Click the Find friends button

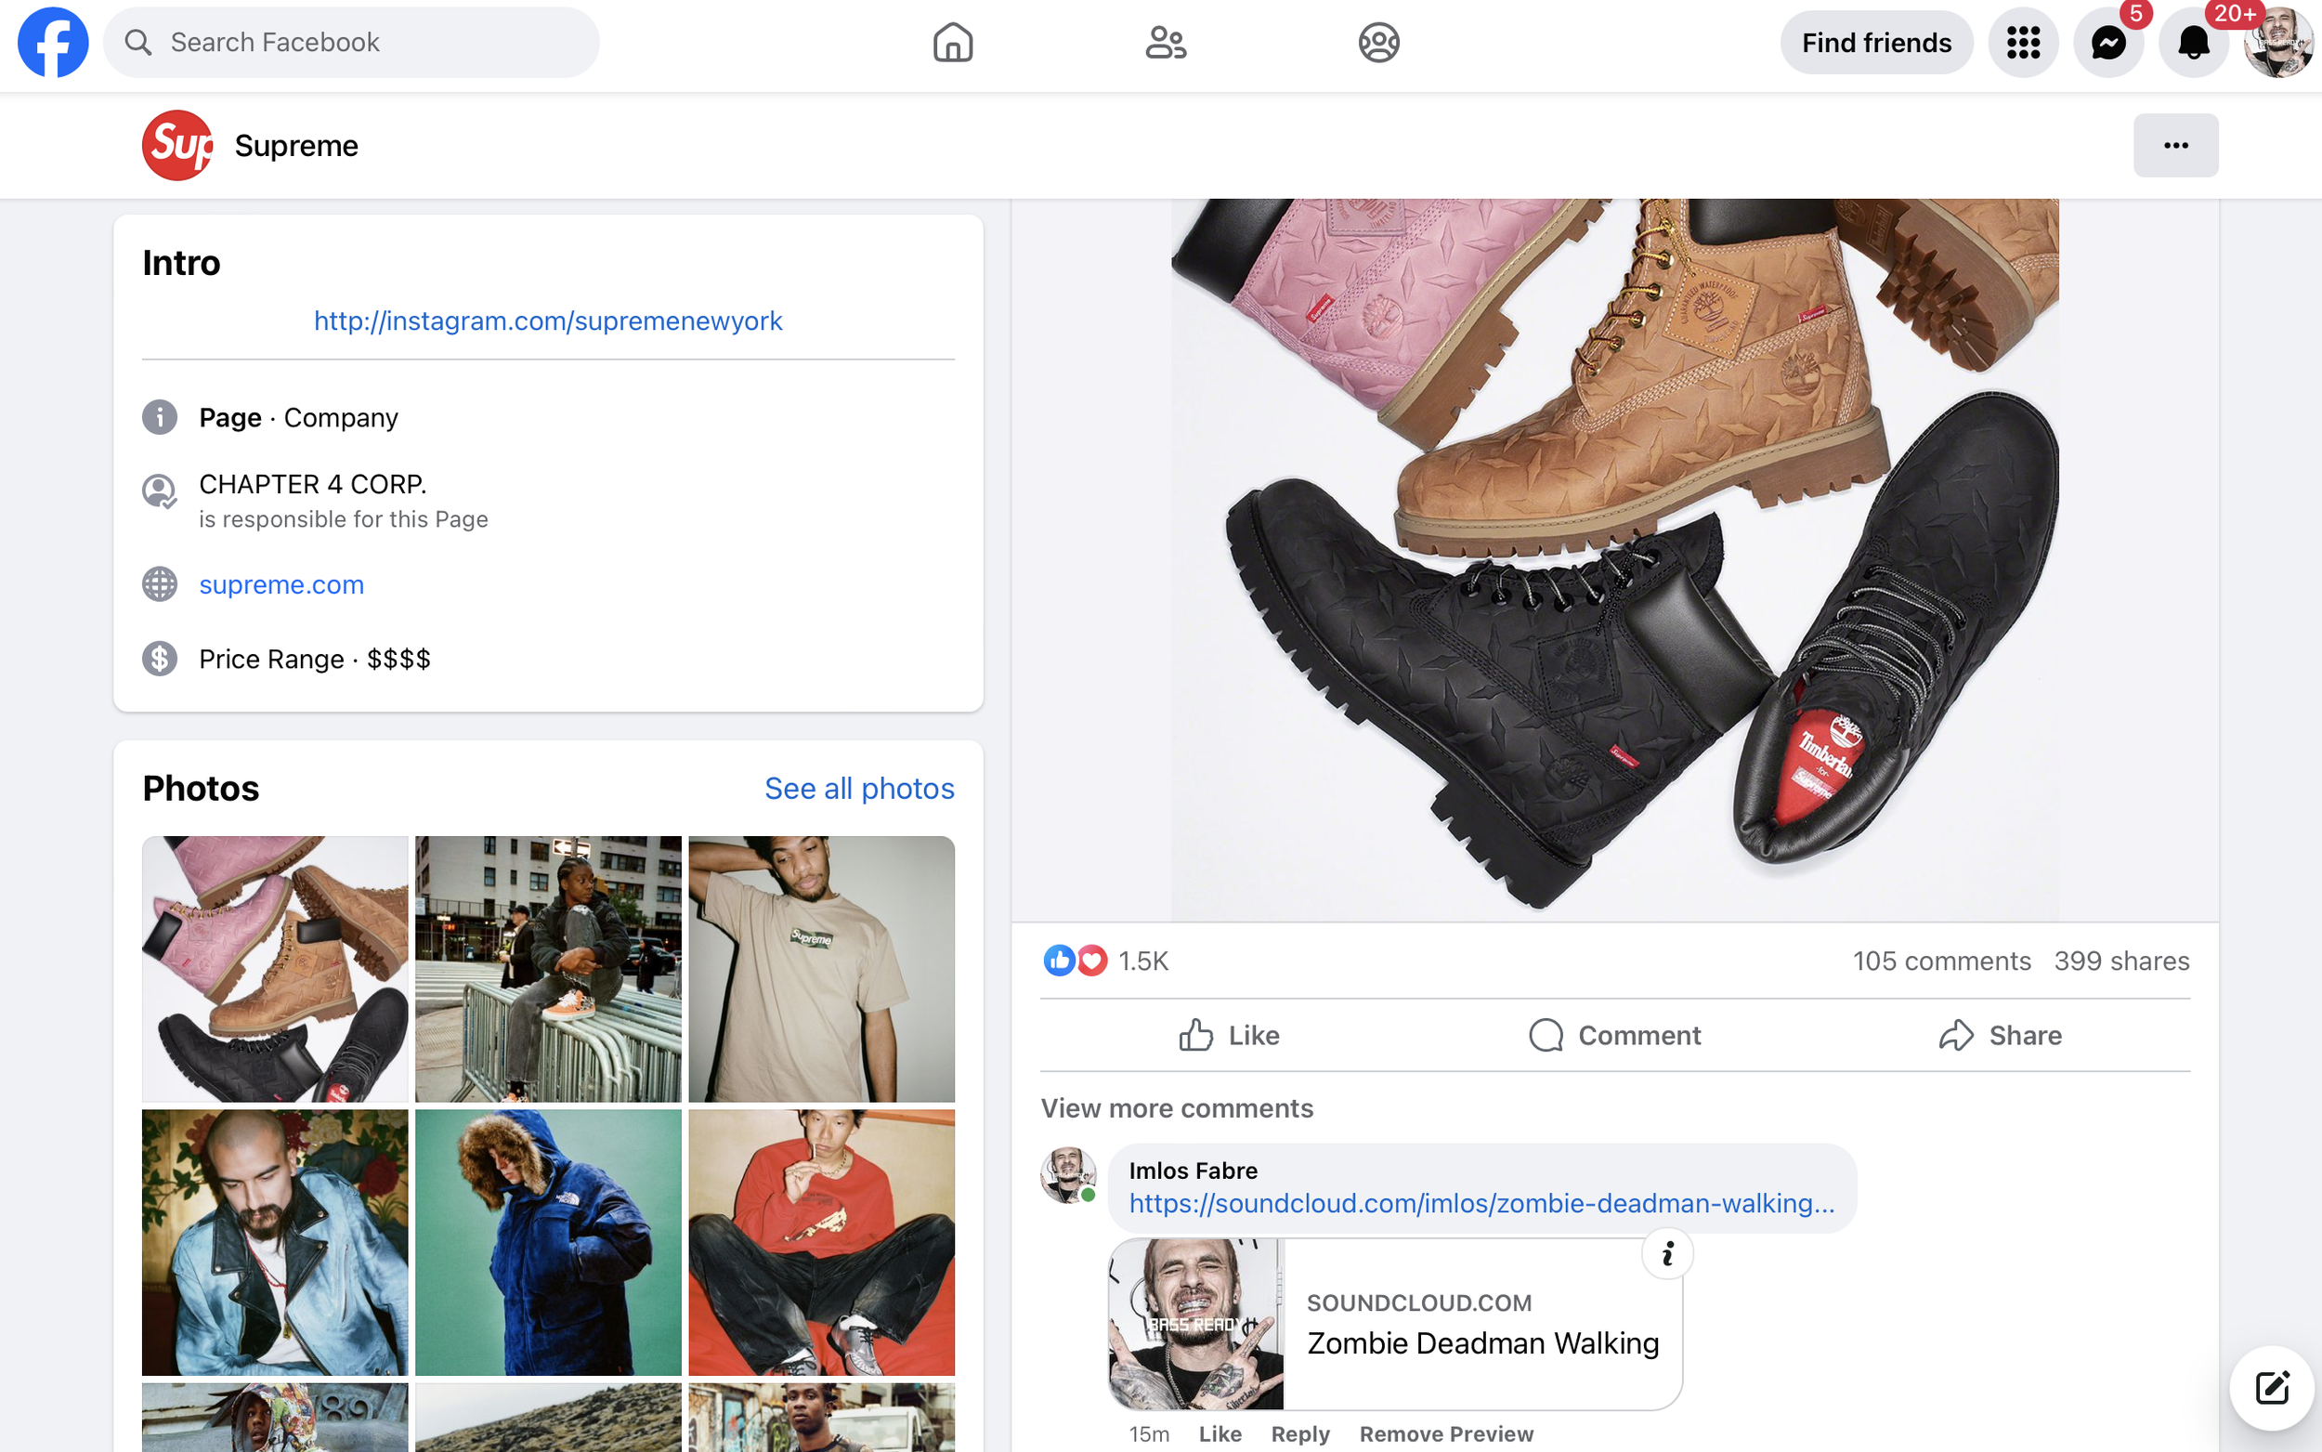pos(1875,42)
